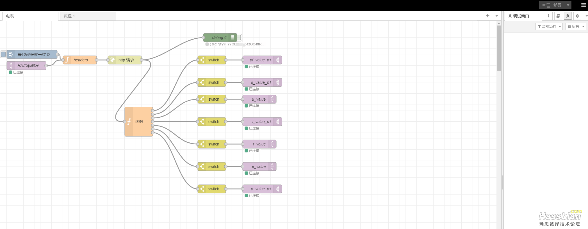Click the 已连接 status under u_value
This screenshot has height=229, width=588.
pyautogui.click(x=254, y=106)
